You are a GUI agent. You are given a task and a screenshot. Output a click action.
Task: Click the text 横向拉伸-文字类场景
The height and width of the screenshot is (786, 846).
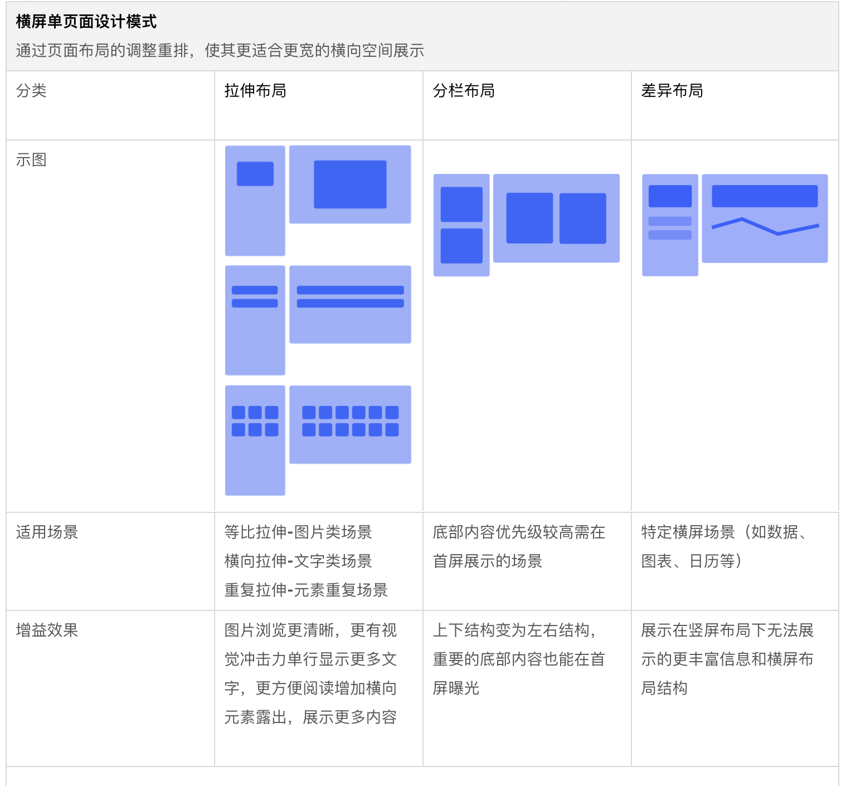(x=298, y=561)
